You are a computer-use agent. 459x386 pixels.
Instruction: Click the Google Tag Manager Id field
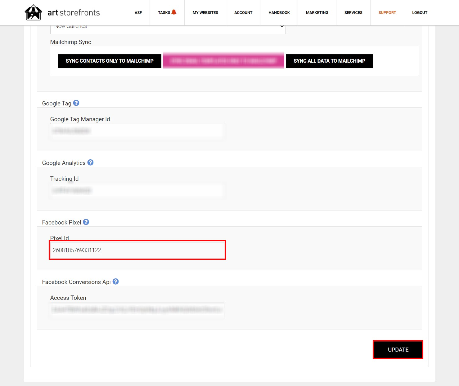pyautogui.click(x=137, y=131)
